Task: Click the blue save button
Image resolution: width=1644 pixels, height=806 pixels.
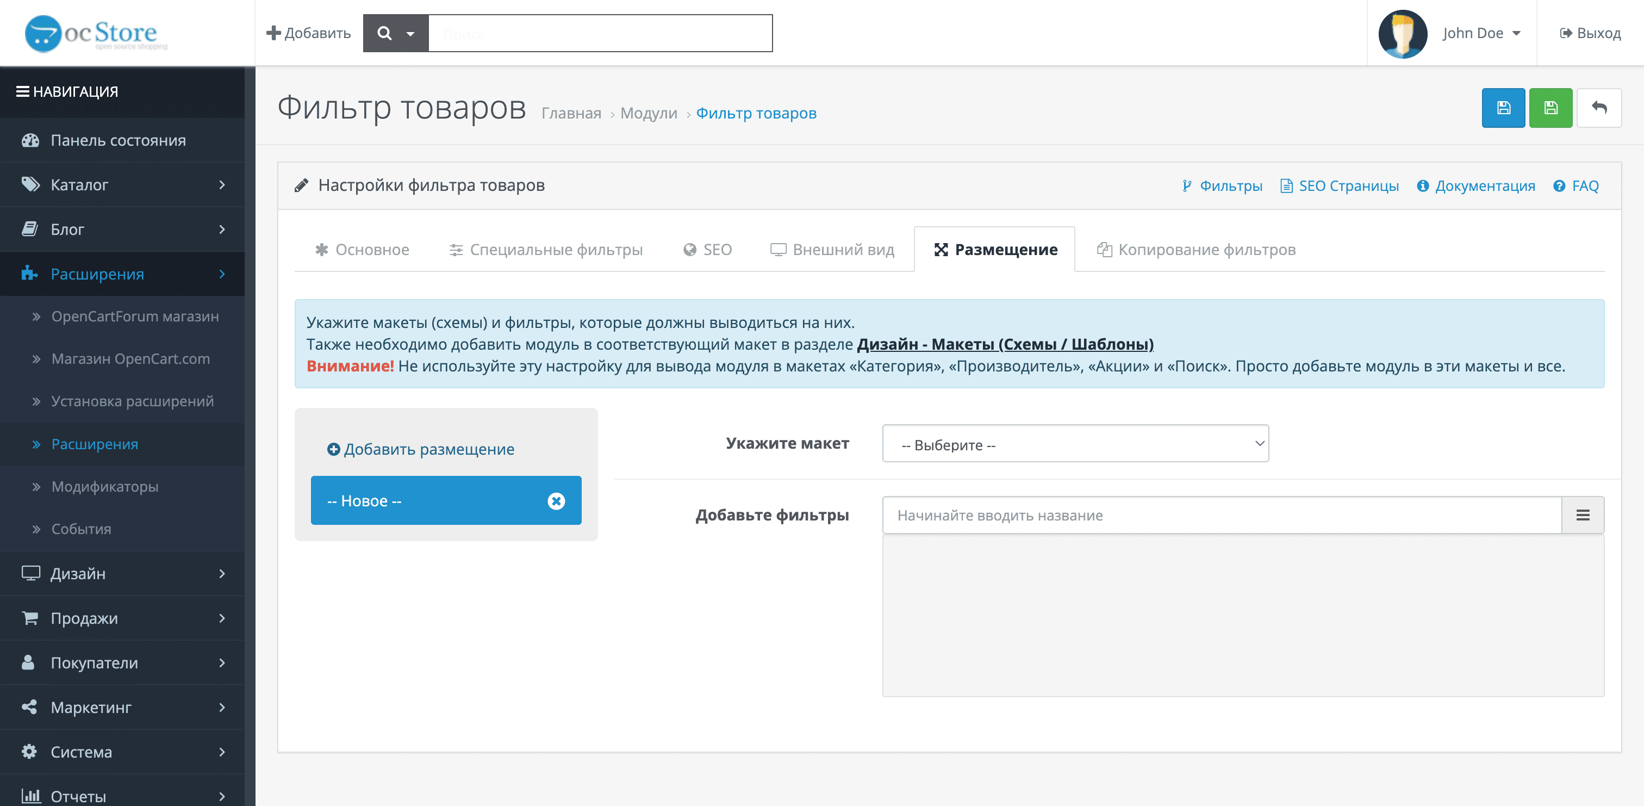Action: (1503, 108)
